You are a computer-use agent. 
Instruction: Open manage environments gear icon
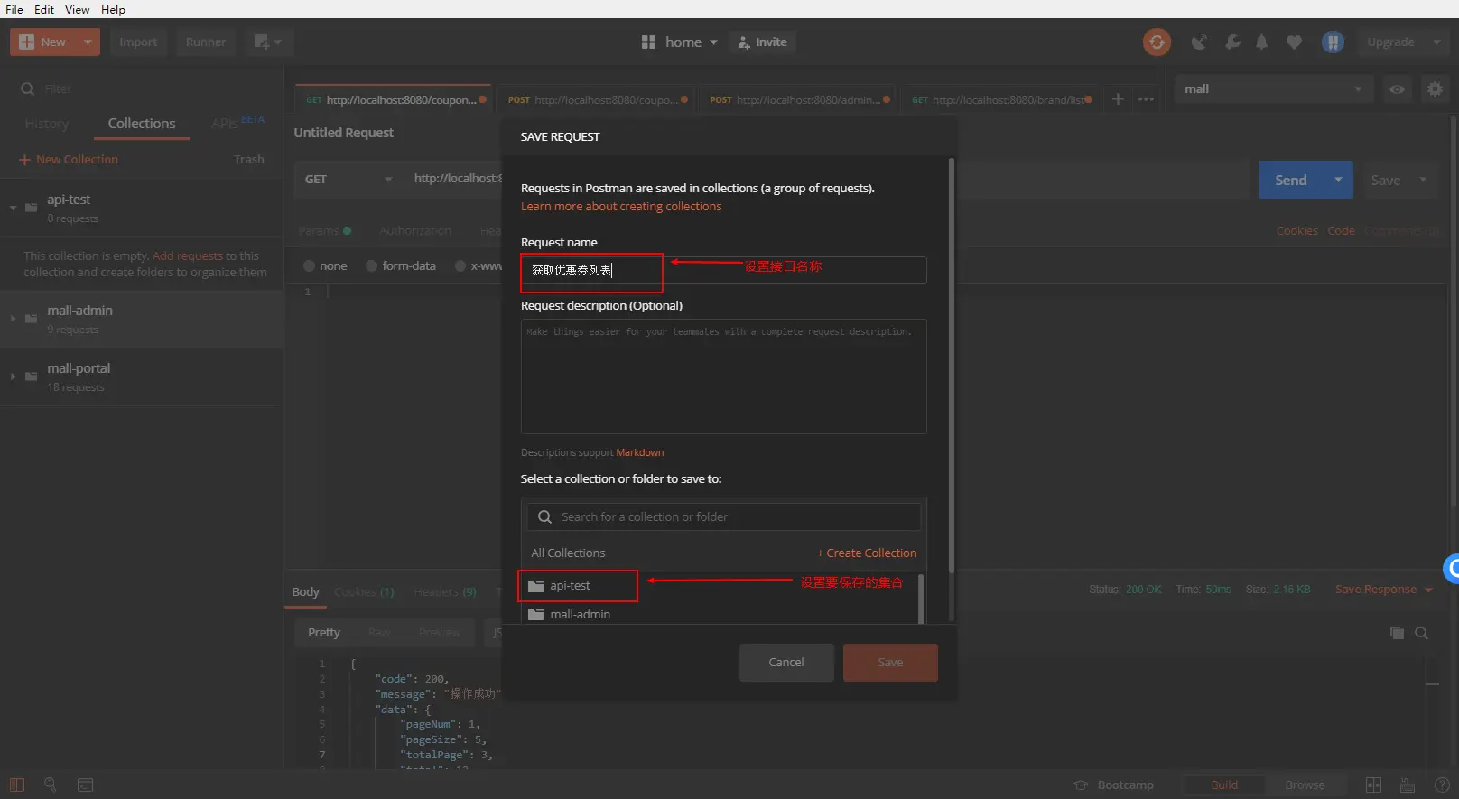click(1435, 88)
